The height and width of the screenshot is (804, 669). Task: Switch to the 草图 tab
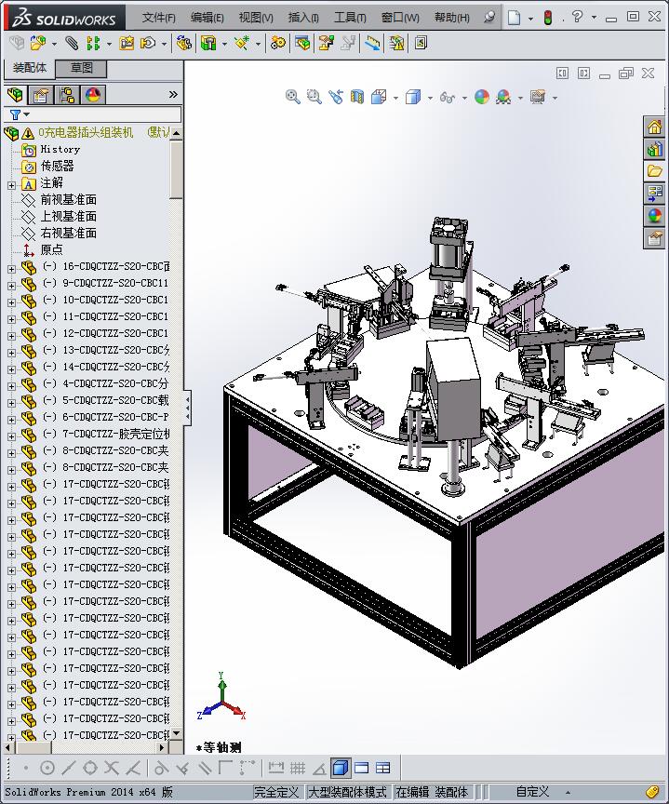pos(81,68)
